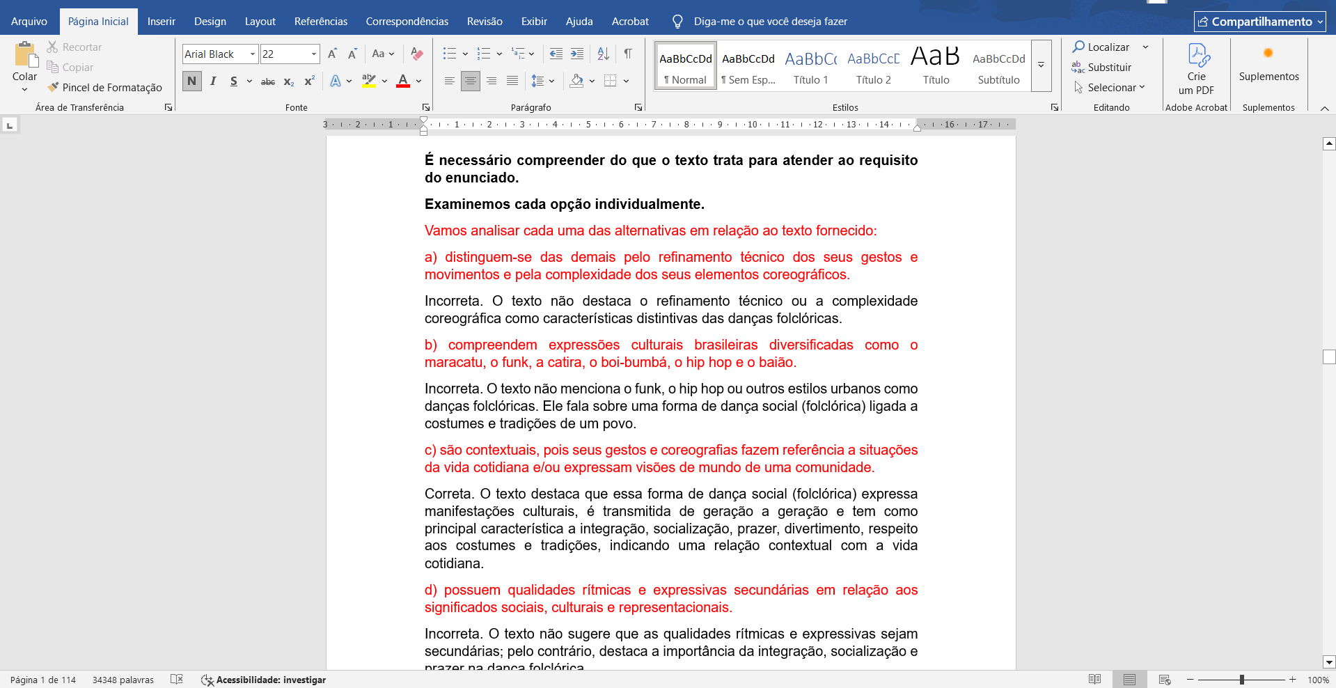The width and height of the screenshot is (1336, 688).
Task: Switch to the Revisão tab
Action: click(485, 22)
